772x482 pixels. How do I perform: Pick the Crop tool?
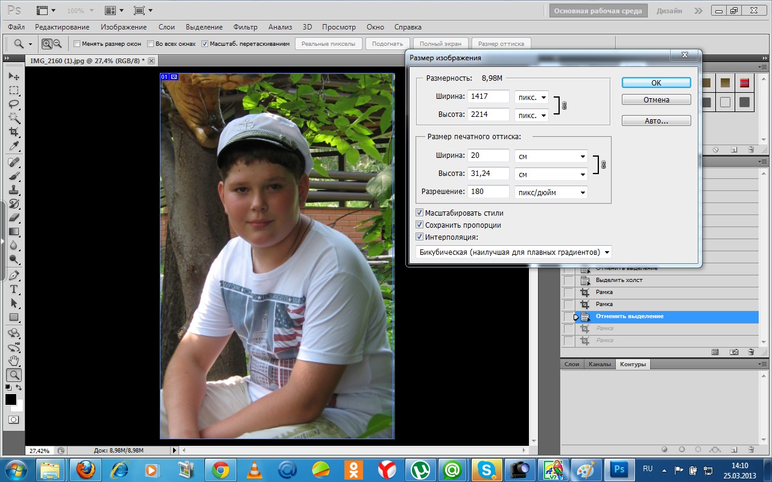(14, 132)
